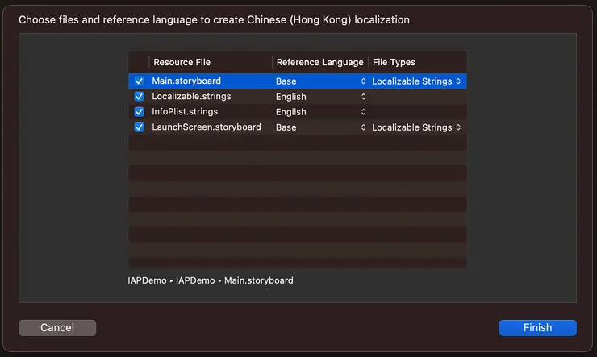
Task: Toggle the Localizable.strings checkbox
Action: pyautogui.click(x=139, y=97)
